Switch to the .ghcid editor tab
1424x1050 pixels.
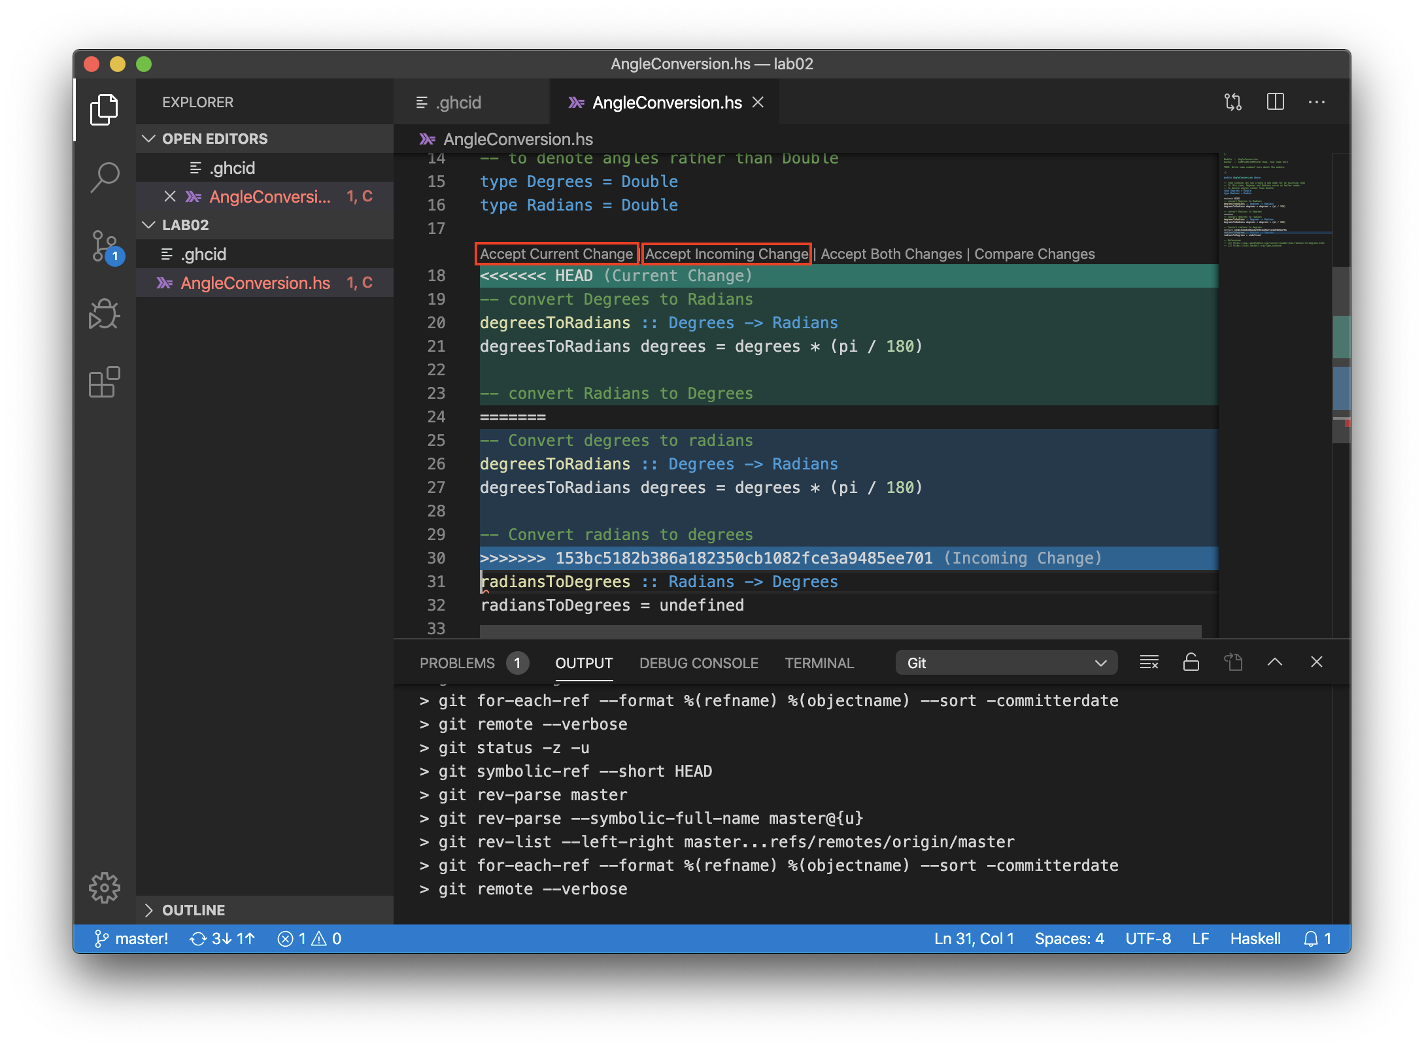tap(458, 103)
